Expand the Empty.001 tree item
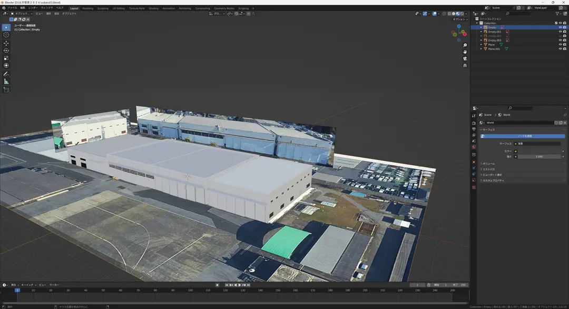This screenshot has height=309, width=569. click(481, 32)
